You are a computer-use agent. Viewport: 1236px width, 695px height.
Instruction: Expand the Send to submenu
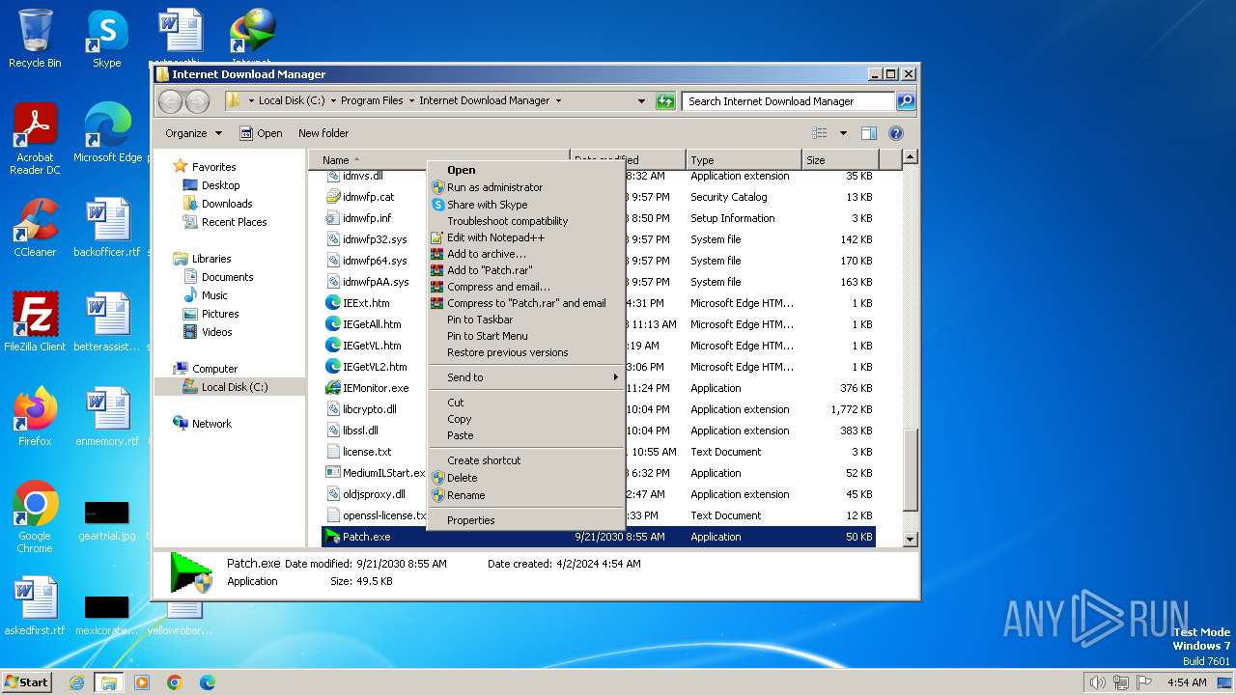(526, 377)
